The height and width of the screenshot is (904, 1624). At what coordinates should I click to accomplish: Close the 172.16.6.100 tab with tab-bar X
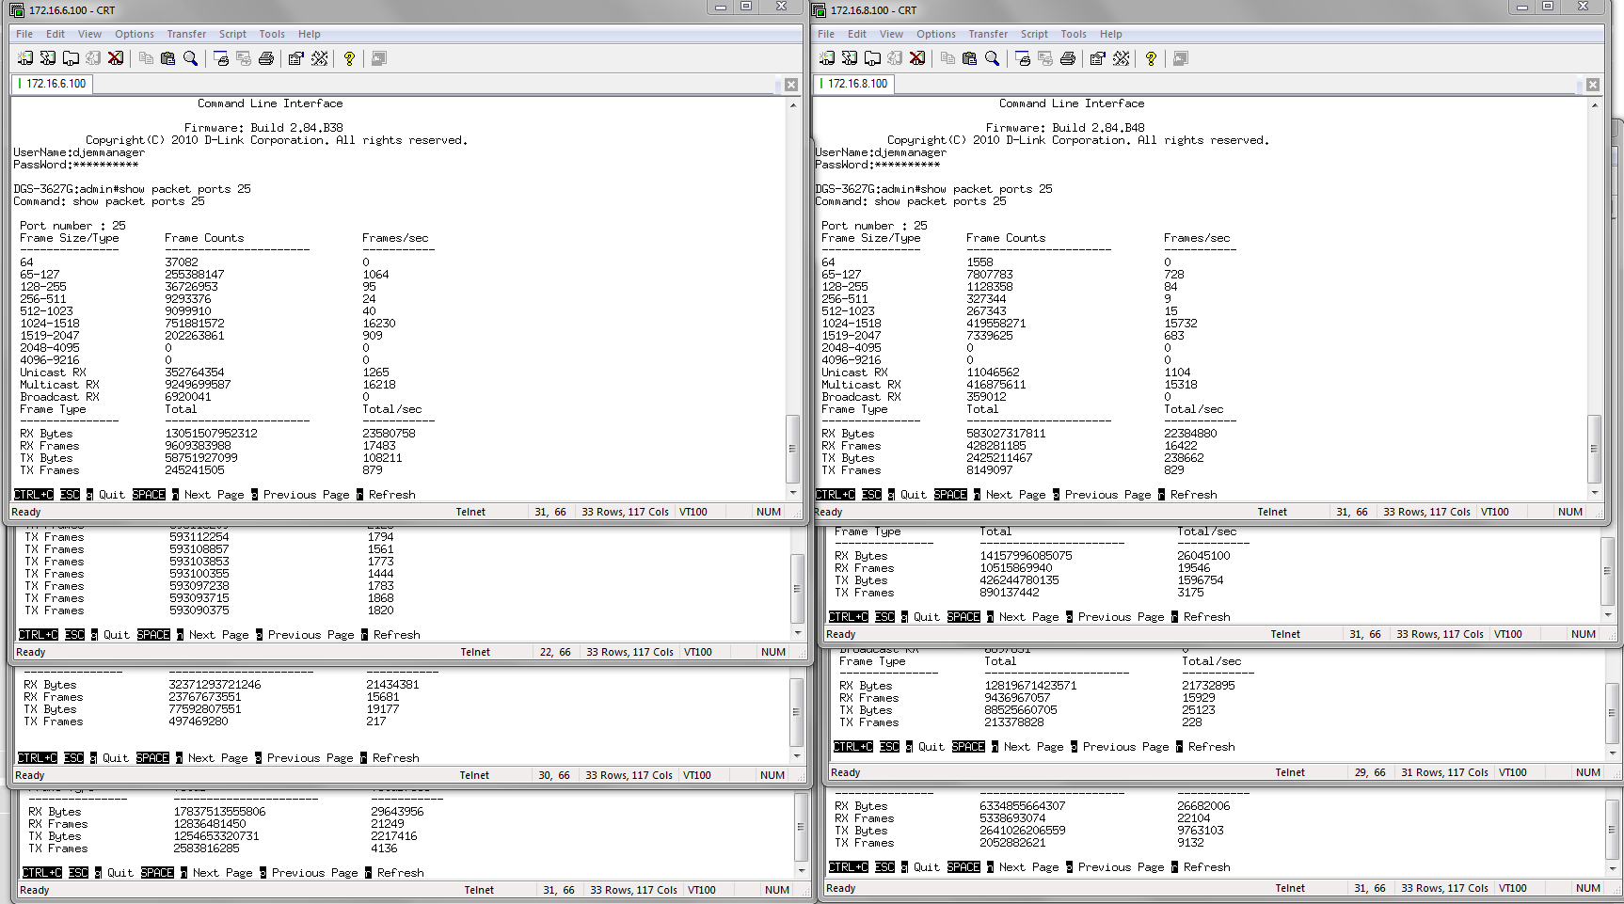pyautogui.click(x=791, y=85)
